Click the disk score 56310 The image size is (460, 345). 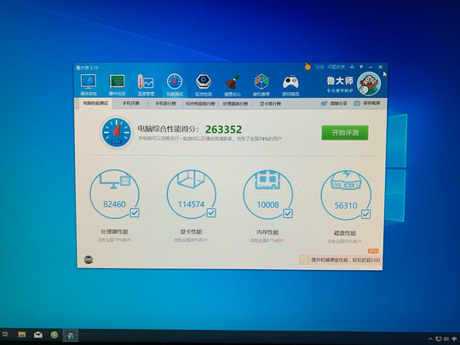click(346, 205)
